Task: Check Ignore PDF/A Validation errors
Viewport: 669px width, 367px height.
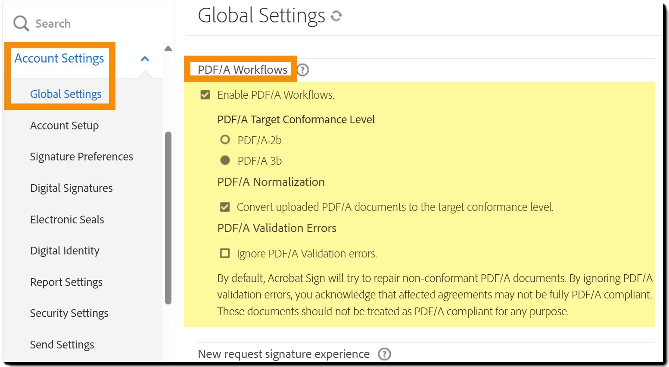Action: (x=225, y=253)
